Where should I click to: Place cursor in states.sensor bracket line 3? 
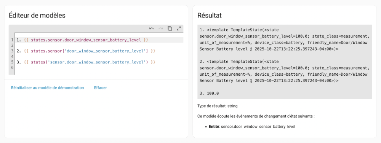pyautogui.click(x=86, y=51)
